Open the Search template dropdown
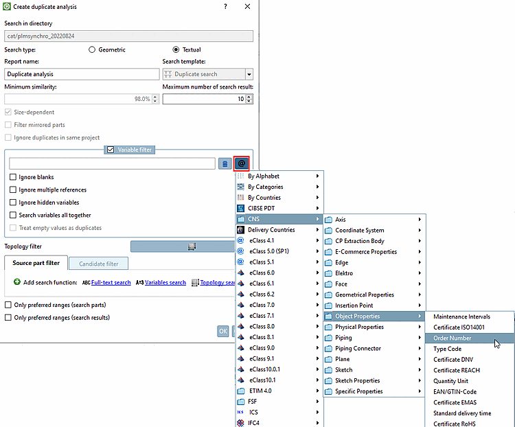 249,74
